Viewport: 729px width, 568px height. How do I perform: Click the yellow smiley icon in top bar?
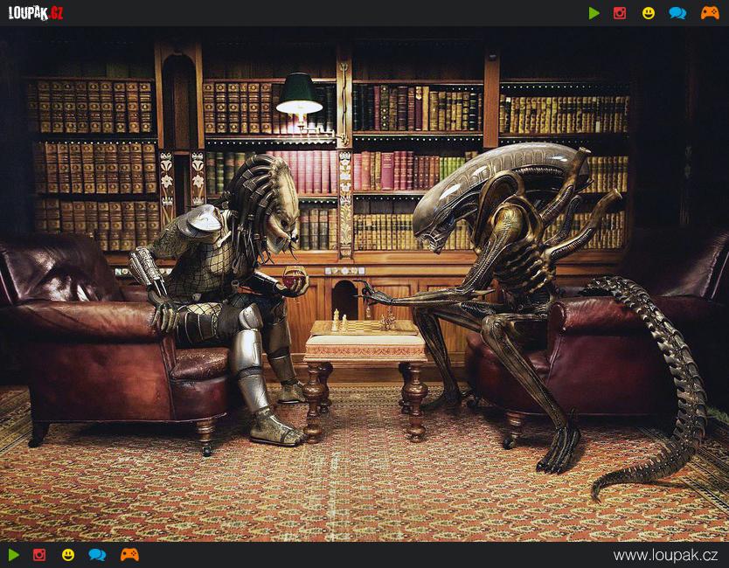(x=649, y=13)
